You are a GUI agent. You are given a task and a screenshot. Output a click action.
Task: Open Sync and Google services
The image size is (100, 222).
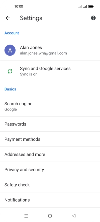coord(50,71)
